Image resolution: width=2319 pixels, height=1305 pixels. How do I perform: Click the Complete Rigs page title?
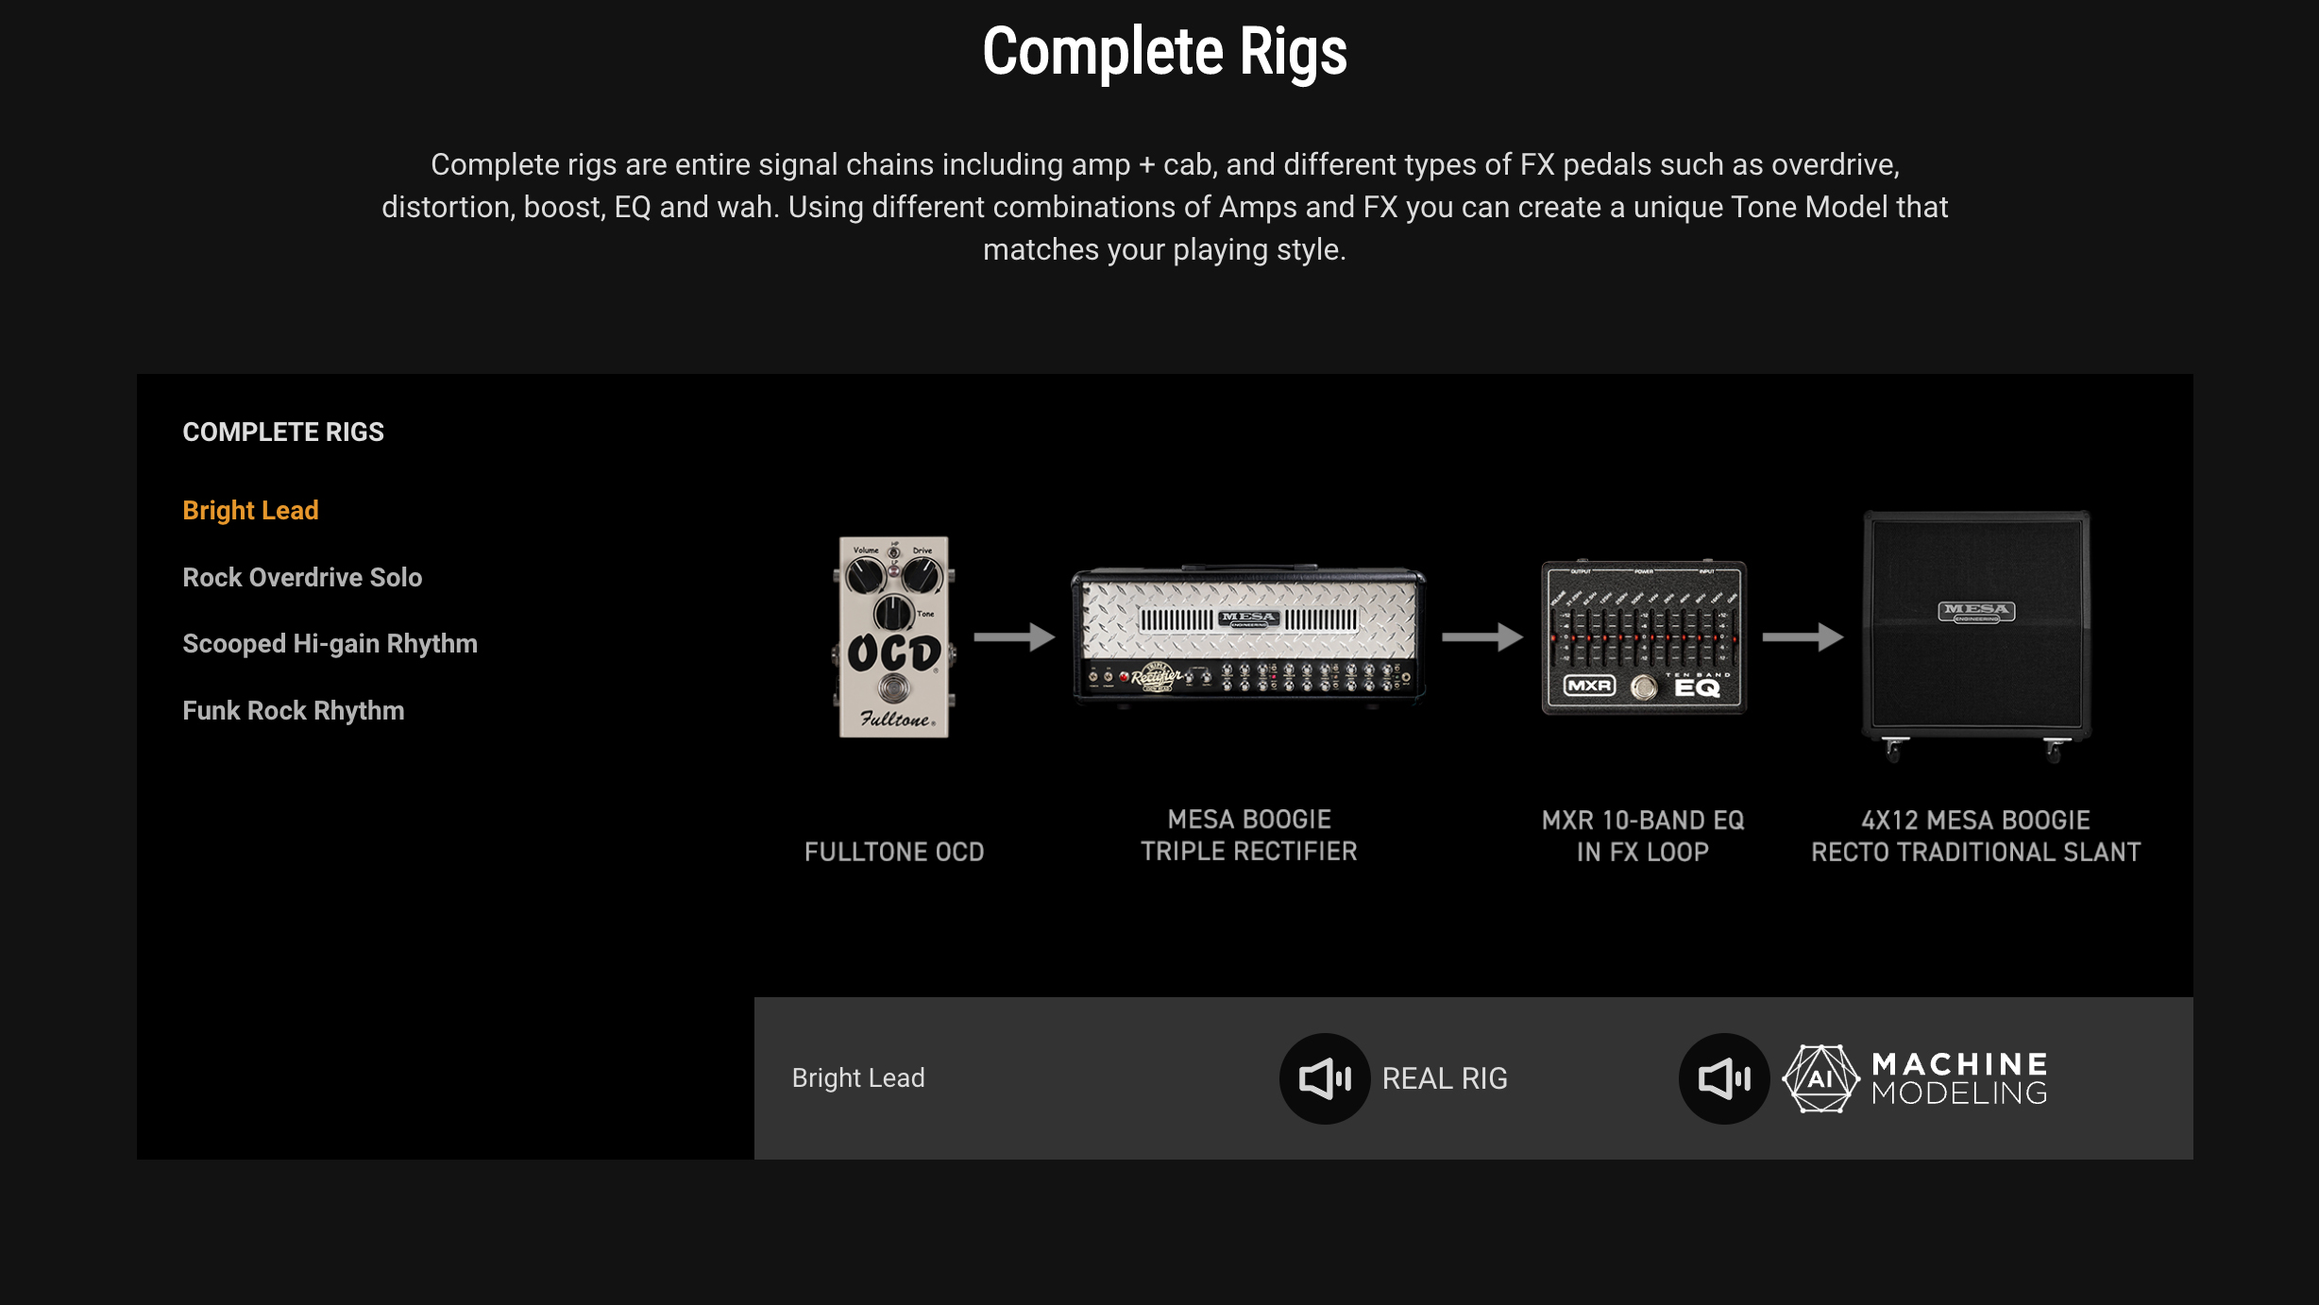click(1164, 52)
